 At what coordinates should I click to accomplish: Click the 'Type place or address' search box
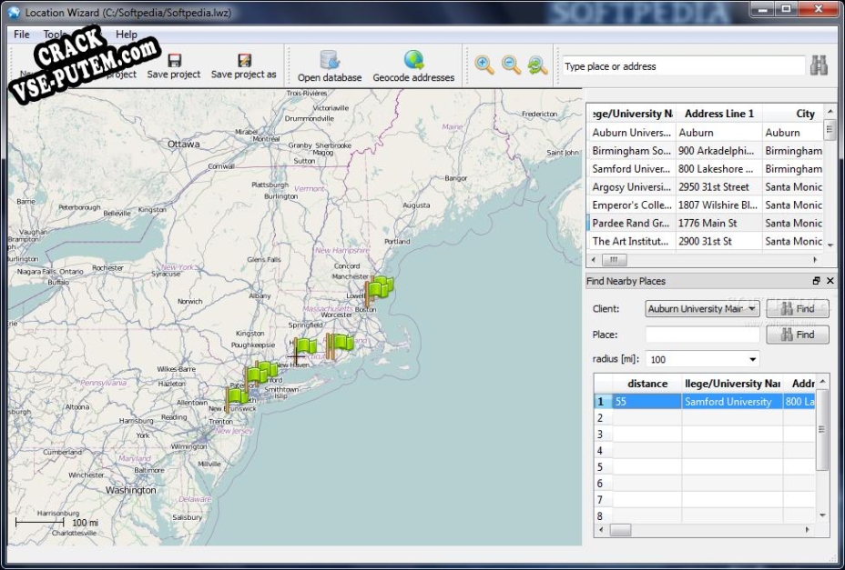(x=683, y=66)
